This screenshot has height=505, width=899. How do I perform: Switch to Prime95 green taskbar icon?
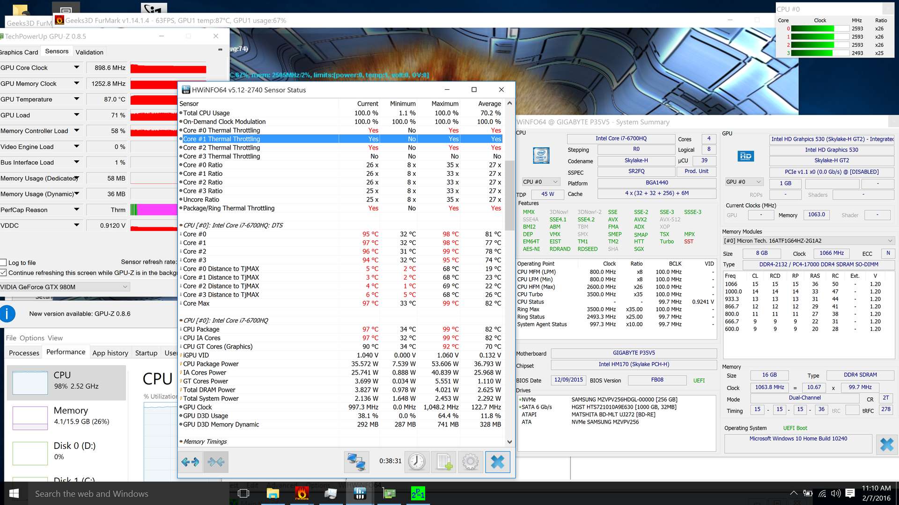pos(418,494)
